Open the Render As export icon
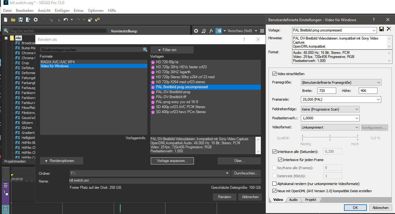 [28, 20]
